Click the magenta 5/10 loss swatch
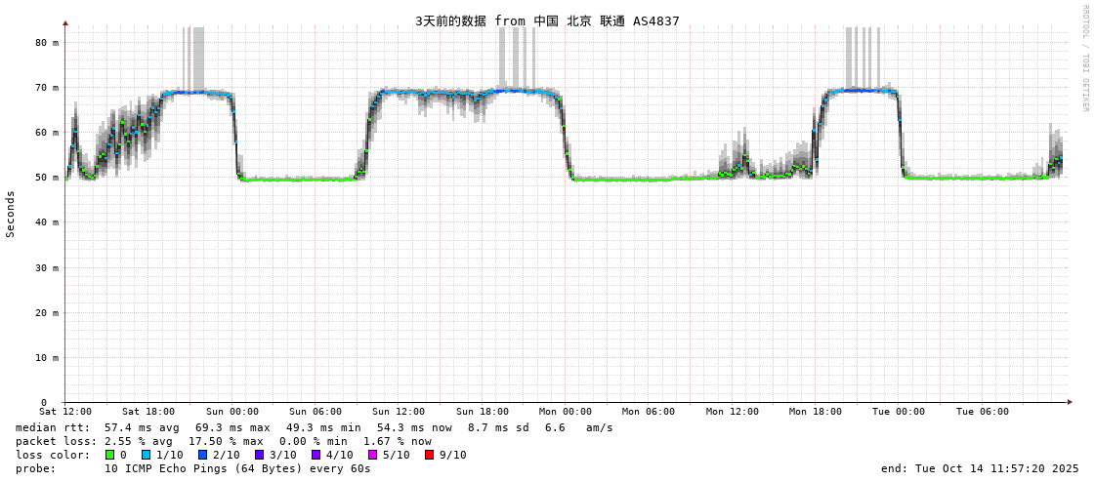 (372, 455)
